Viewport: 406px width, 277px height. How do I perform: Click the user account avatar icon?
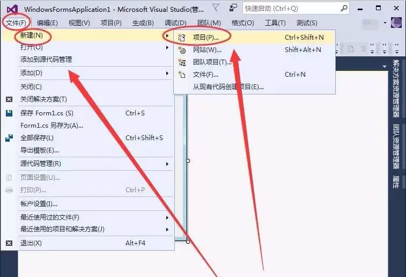coord(396,23)
